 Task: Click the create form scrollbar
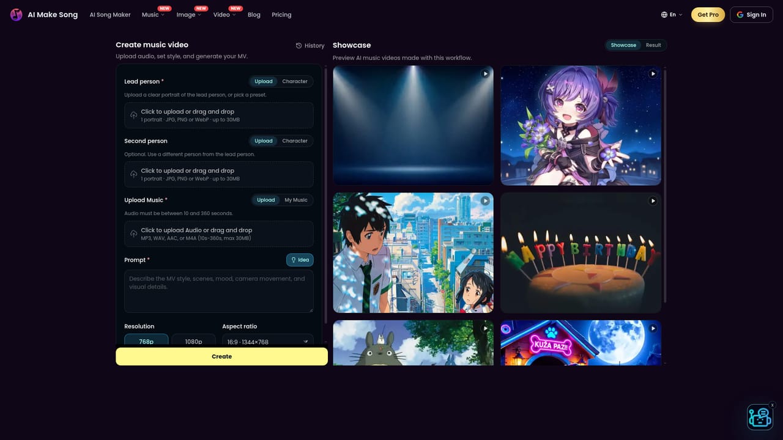coord(325,196)
